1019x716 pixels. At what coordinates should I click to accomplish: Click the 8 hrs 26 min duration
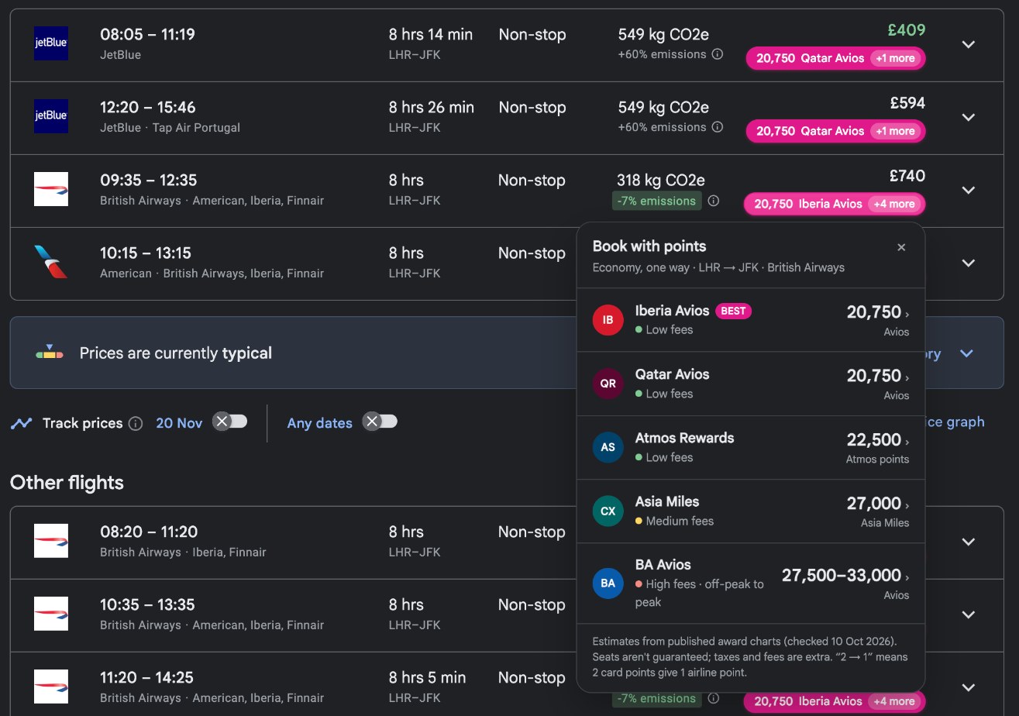pyautogui.click(x=432, y=107)
